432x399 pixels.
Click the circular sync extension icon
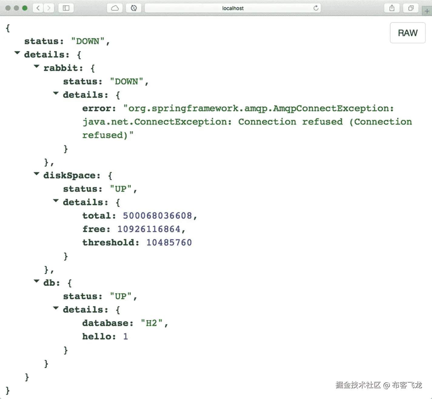coord(134,8)
